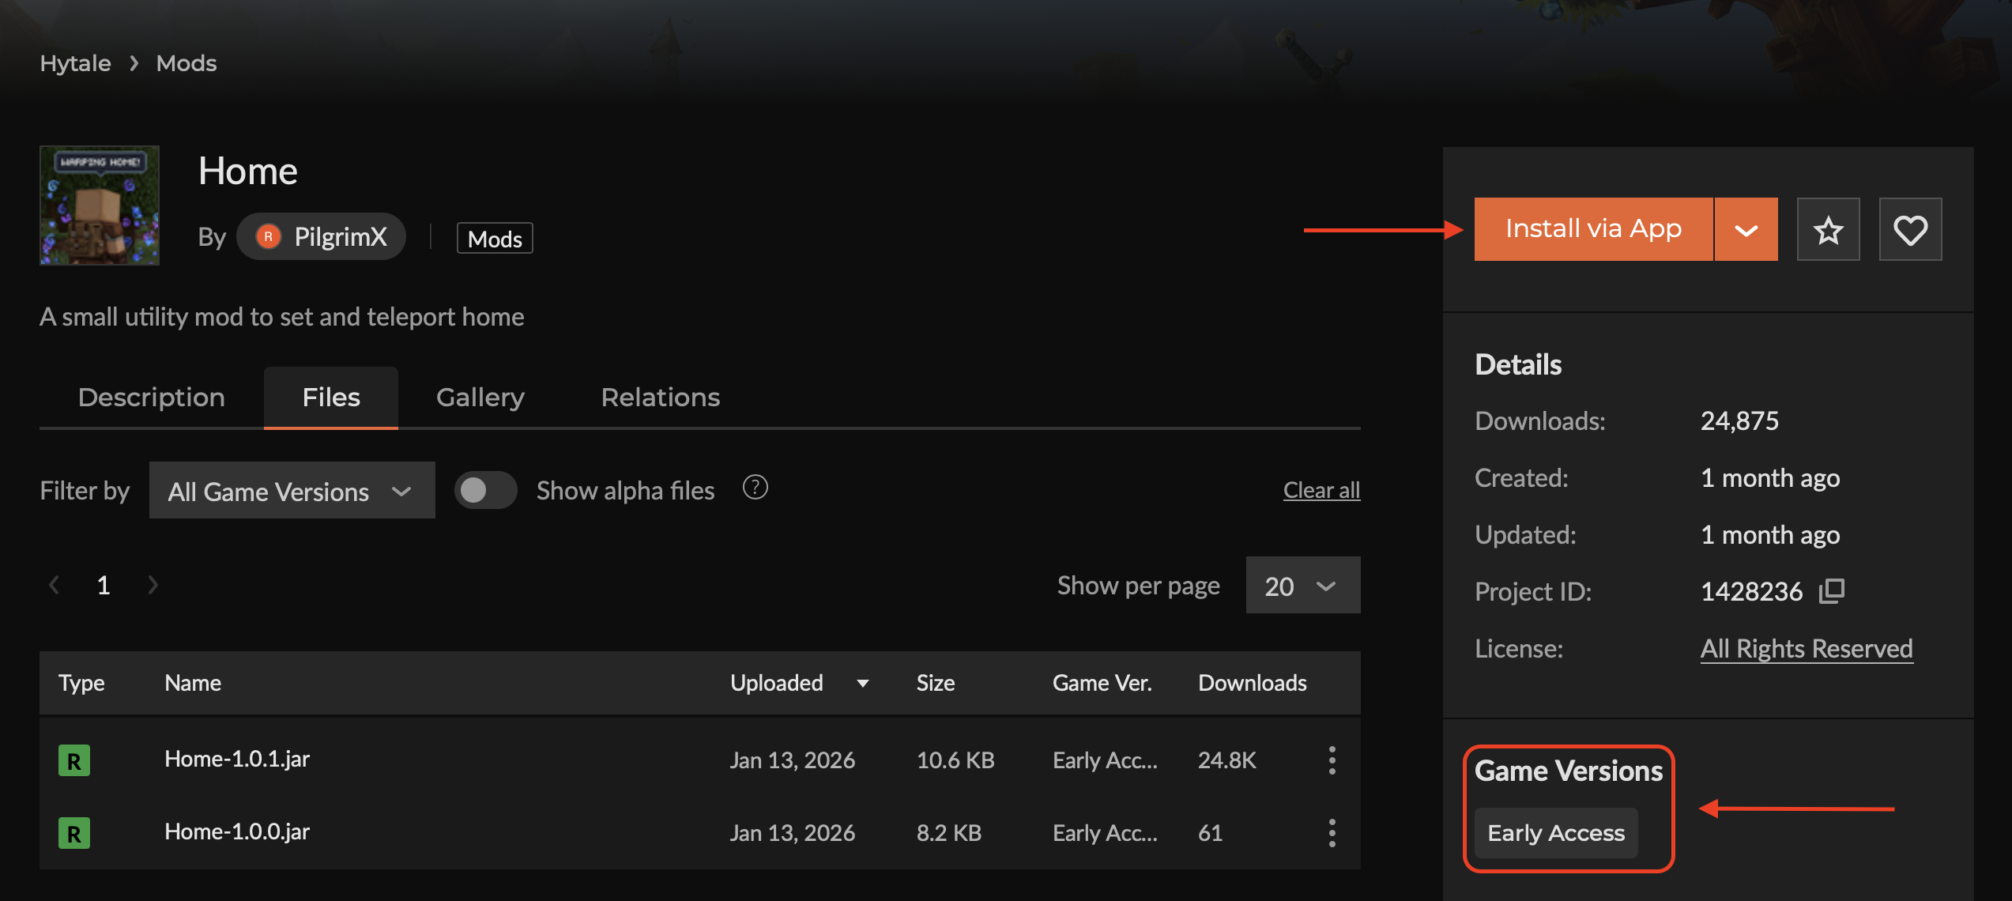The width and height of the screenshot is (2012, 901).
Task: Open three-dot menu for Home-1.0.1.jar
Action: pyautogui.click(x=1332, y=760)
